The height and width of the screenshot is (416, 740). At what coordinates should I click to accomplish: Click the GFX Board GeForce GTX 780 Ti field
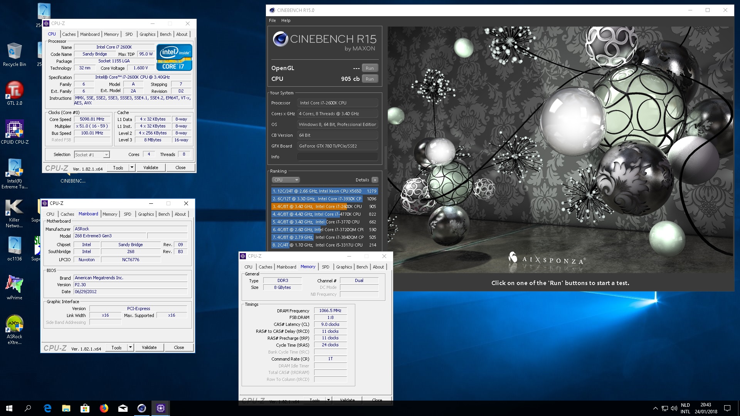337,146
